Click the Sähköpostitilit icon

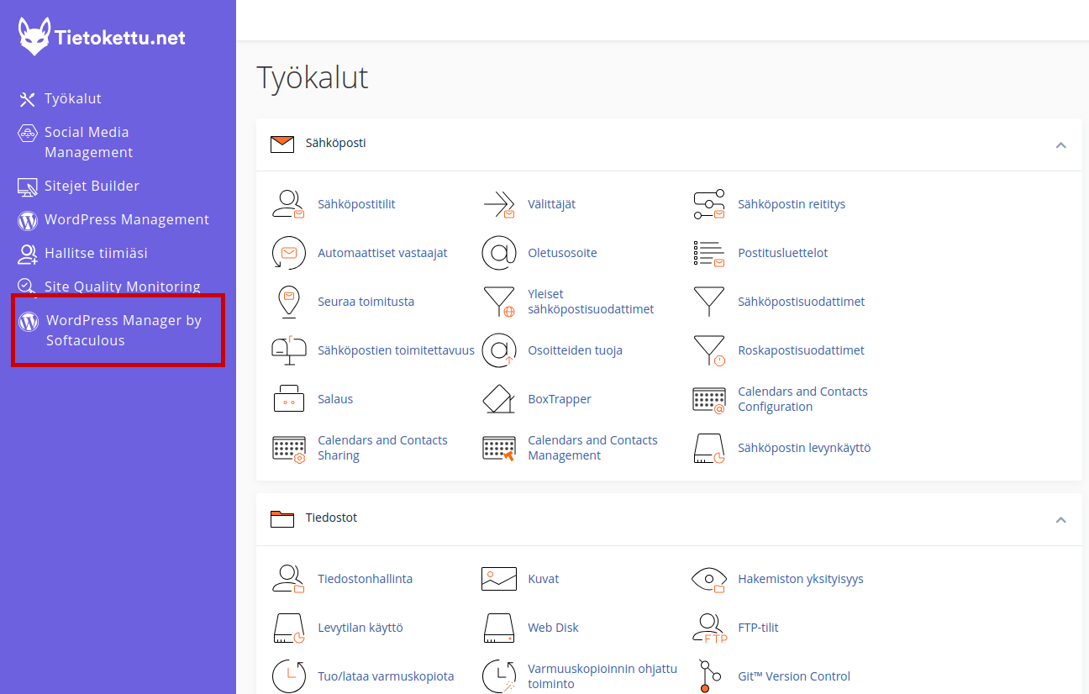[x=288, y=204]
